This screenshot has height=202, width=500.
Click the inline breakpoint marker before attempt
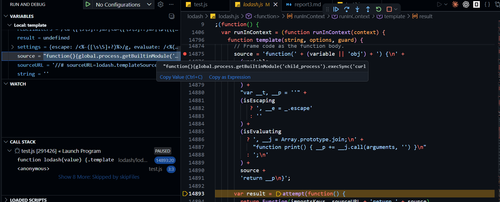(x=278, y=194)
